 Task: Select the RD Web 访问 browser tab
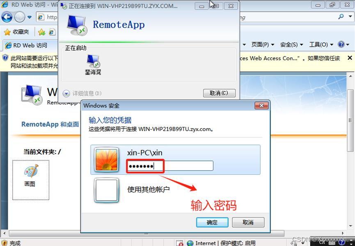30,45
